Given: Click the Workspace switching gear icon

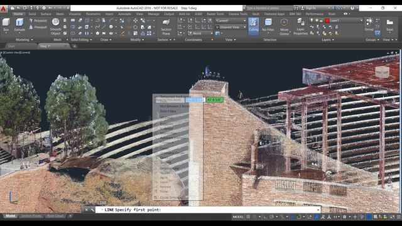Looking at the screenshot, I should pyautogui.click(x=345, y=217).
